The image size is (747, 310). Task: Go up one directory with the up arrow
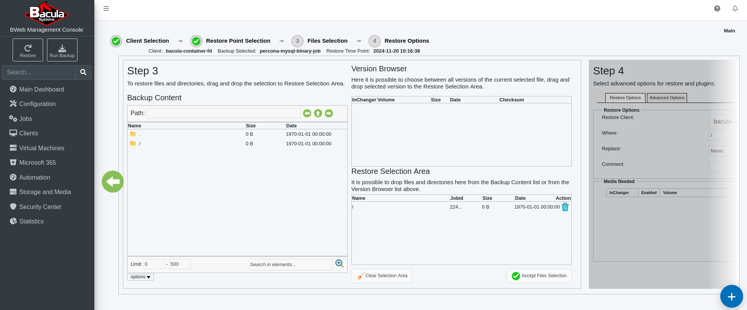pos(318,113)
